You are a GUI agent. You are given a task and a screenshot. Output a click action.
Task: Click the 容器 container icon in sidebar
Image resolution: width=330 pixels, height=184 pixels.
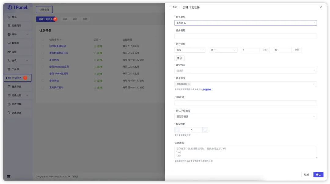pos(9,52)
